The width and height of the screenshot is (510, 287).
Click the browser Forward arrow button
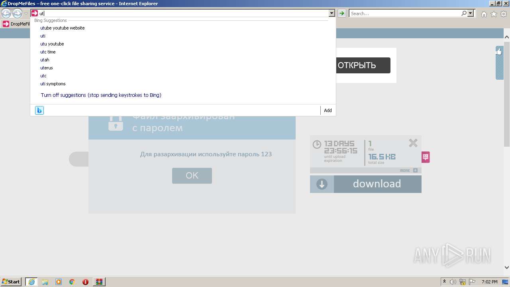click(x=17, y=14)
